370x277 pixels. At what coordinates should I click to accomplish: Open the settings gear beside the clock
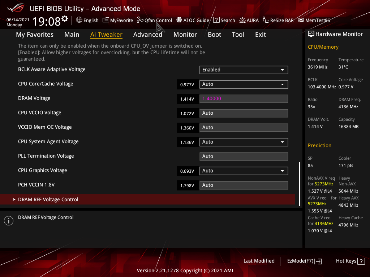(x=65, y=19)
